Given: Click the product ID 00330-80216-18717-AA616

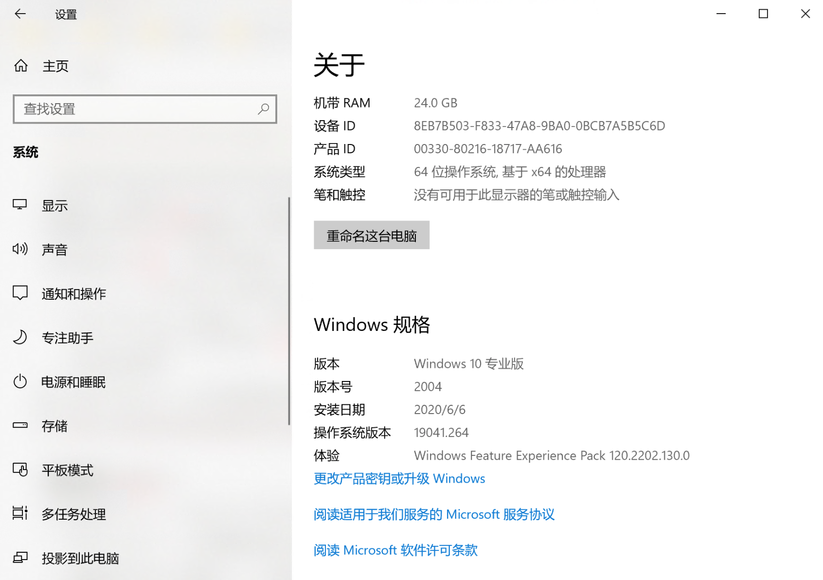Looking at the screenshot, I should [488, 149].
